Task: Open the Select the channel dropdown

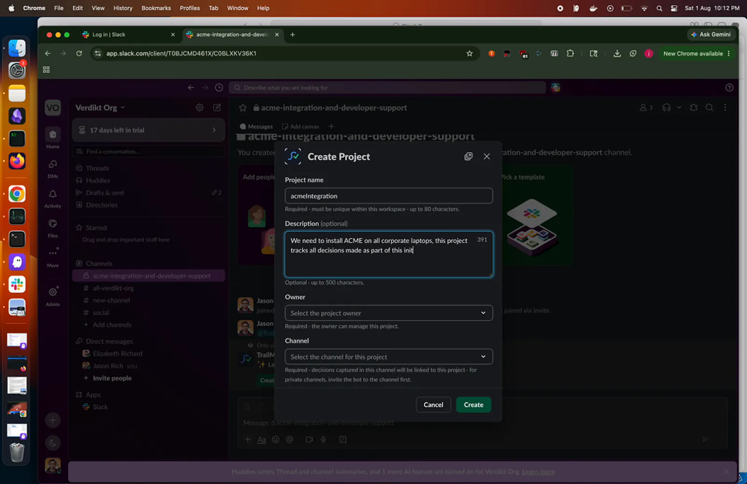Action: pyautogui.click(x=388, y=357)
